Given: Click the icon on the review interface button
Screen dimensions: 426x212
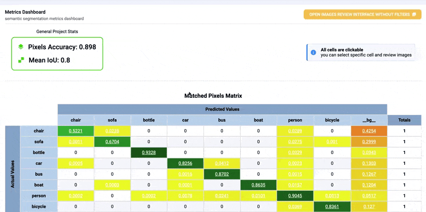Looking at the screenshot, I should click(x=414, y=14).
